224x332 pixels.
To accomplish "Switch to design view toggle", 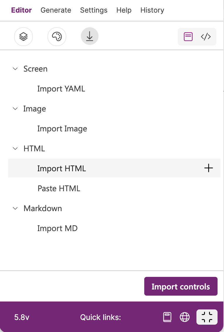I will coord(188,37).
